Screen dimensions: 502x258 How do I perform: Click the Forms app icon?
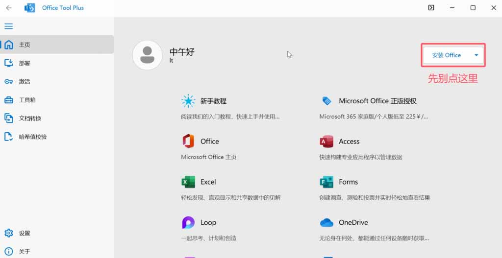pyautogui.click(x=326, y=182)
